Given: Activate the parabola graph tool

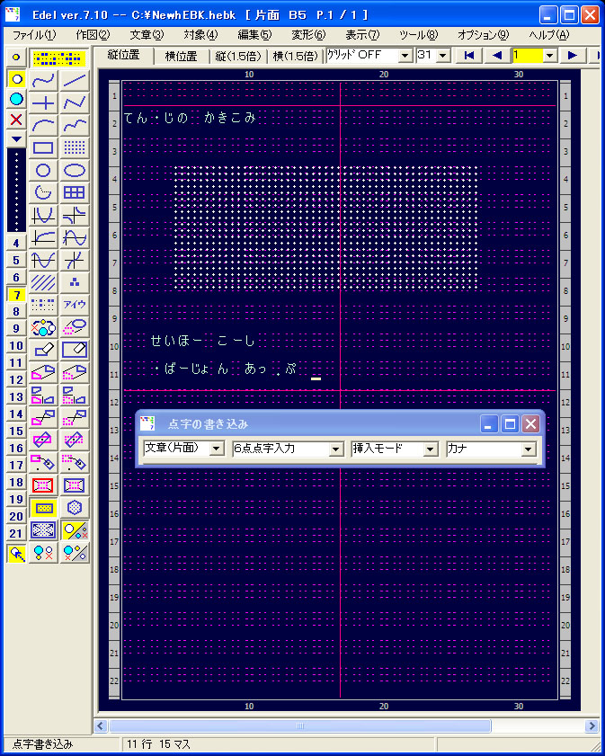Looking at the screenshot, I should click(43, 215).
